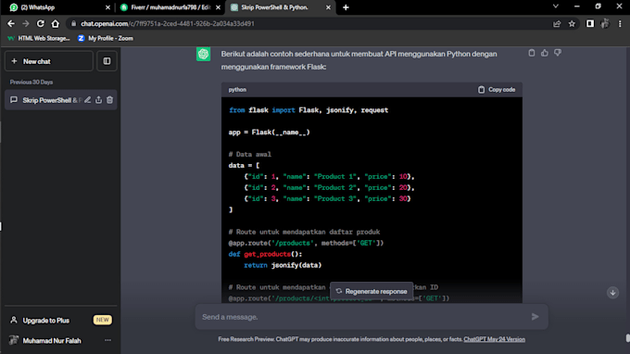Hide the ChatGPT sidebar
The image size is (630, 354).
click(x=107, y=61)
